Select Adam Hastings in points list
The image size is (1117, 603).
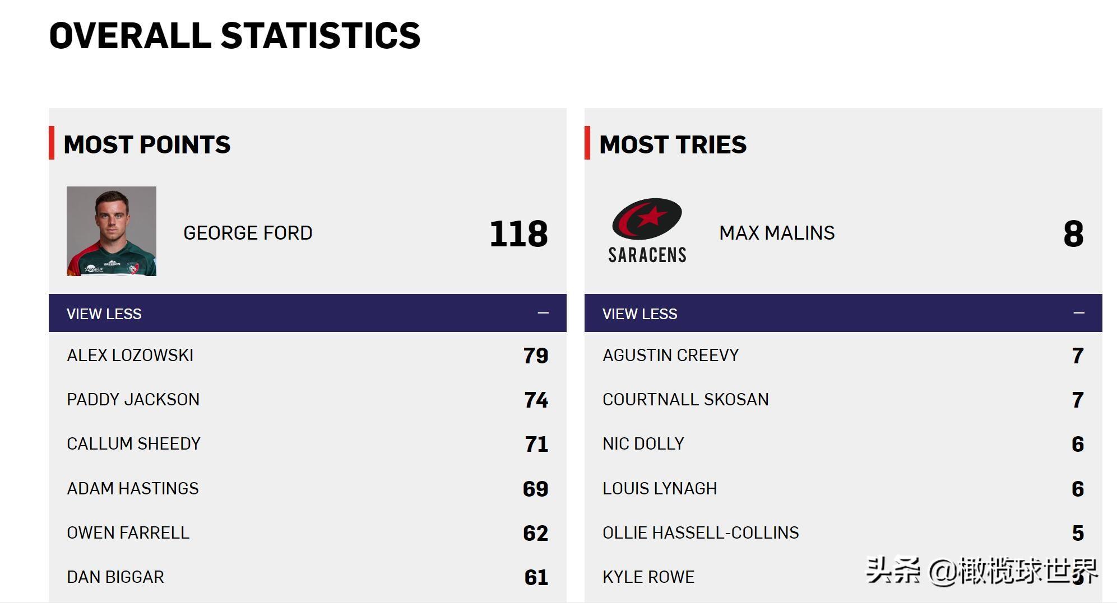[133, 488]
